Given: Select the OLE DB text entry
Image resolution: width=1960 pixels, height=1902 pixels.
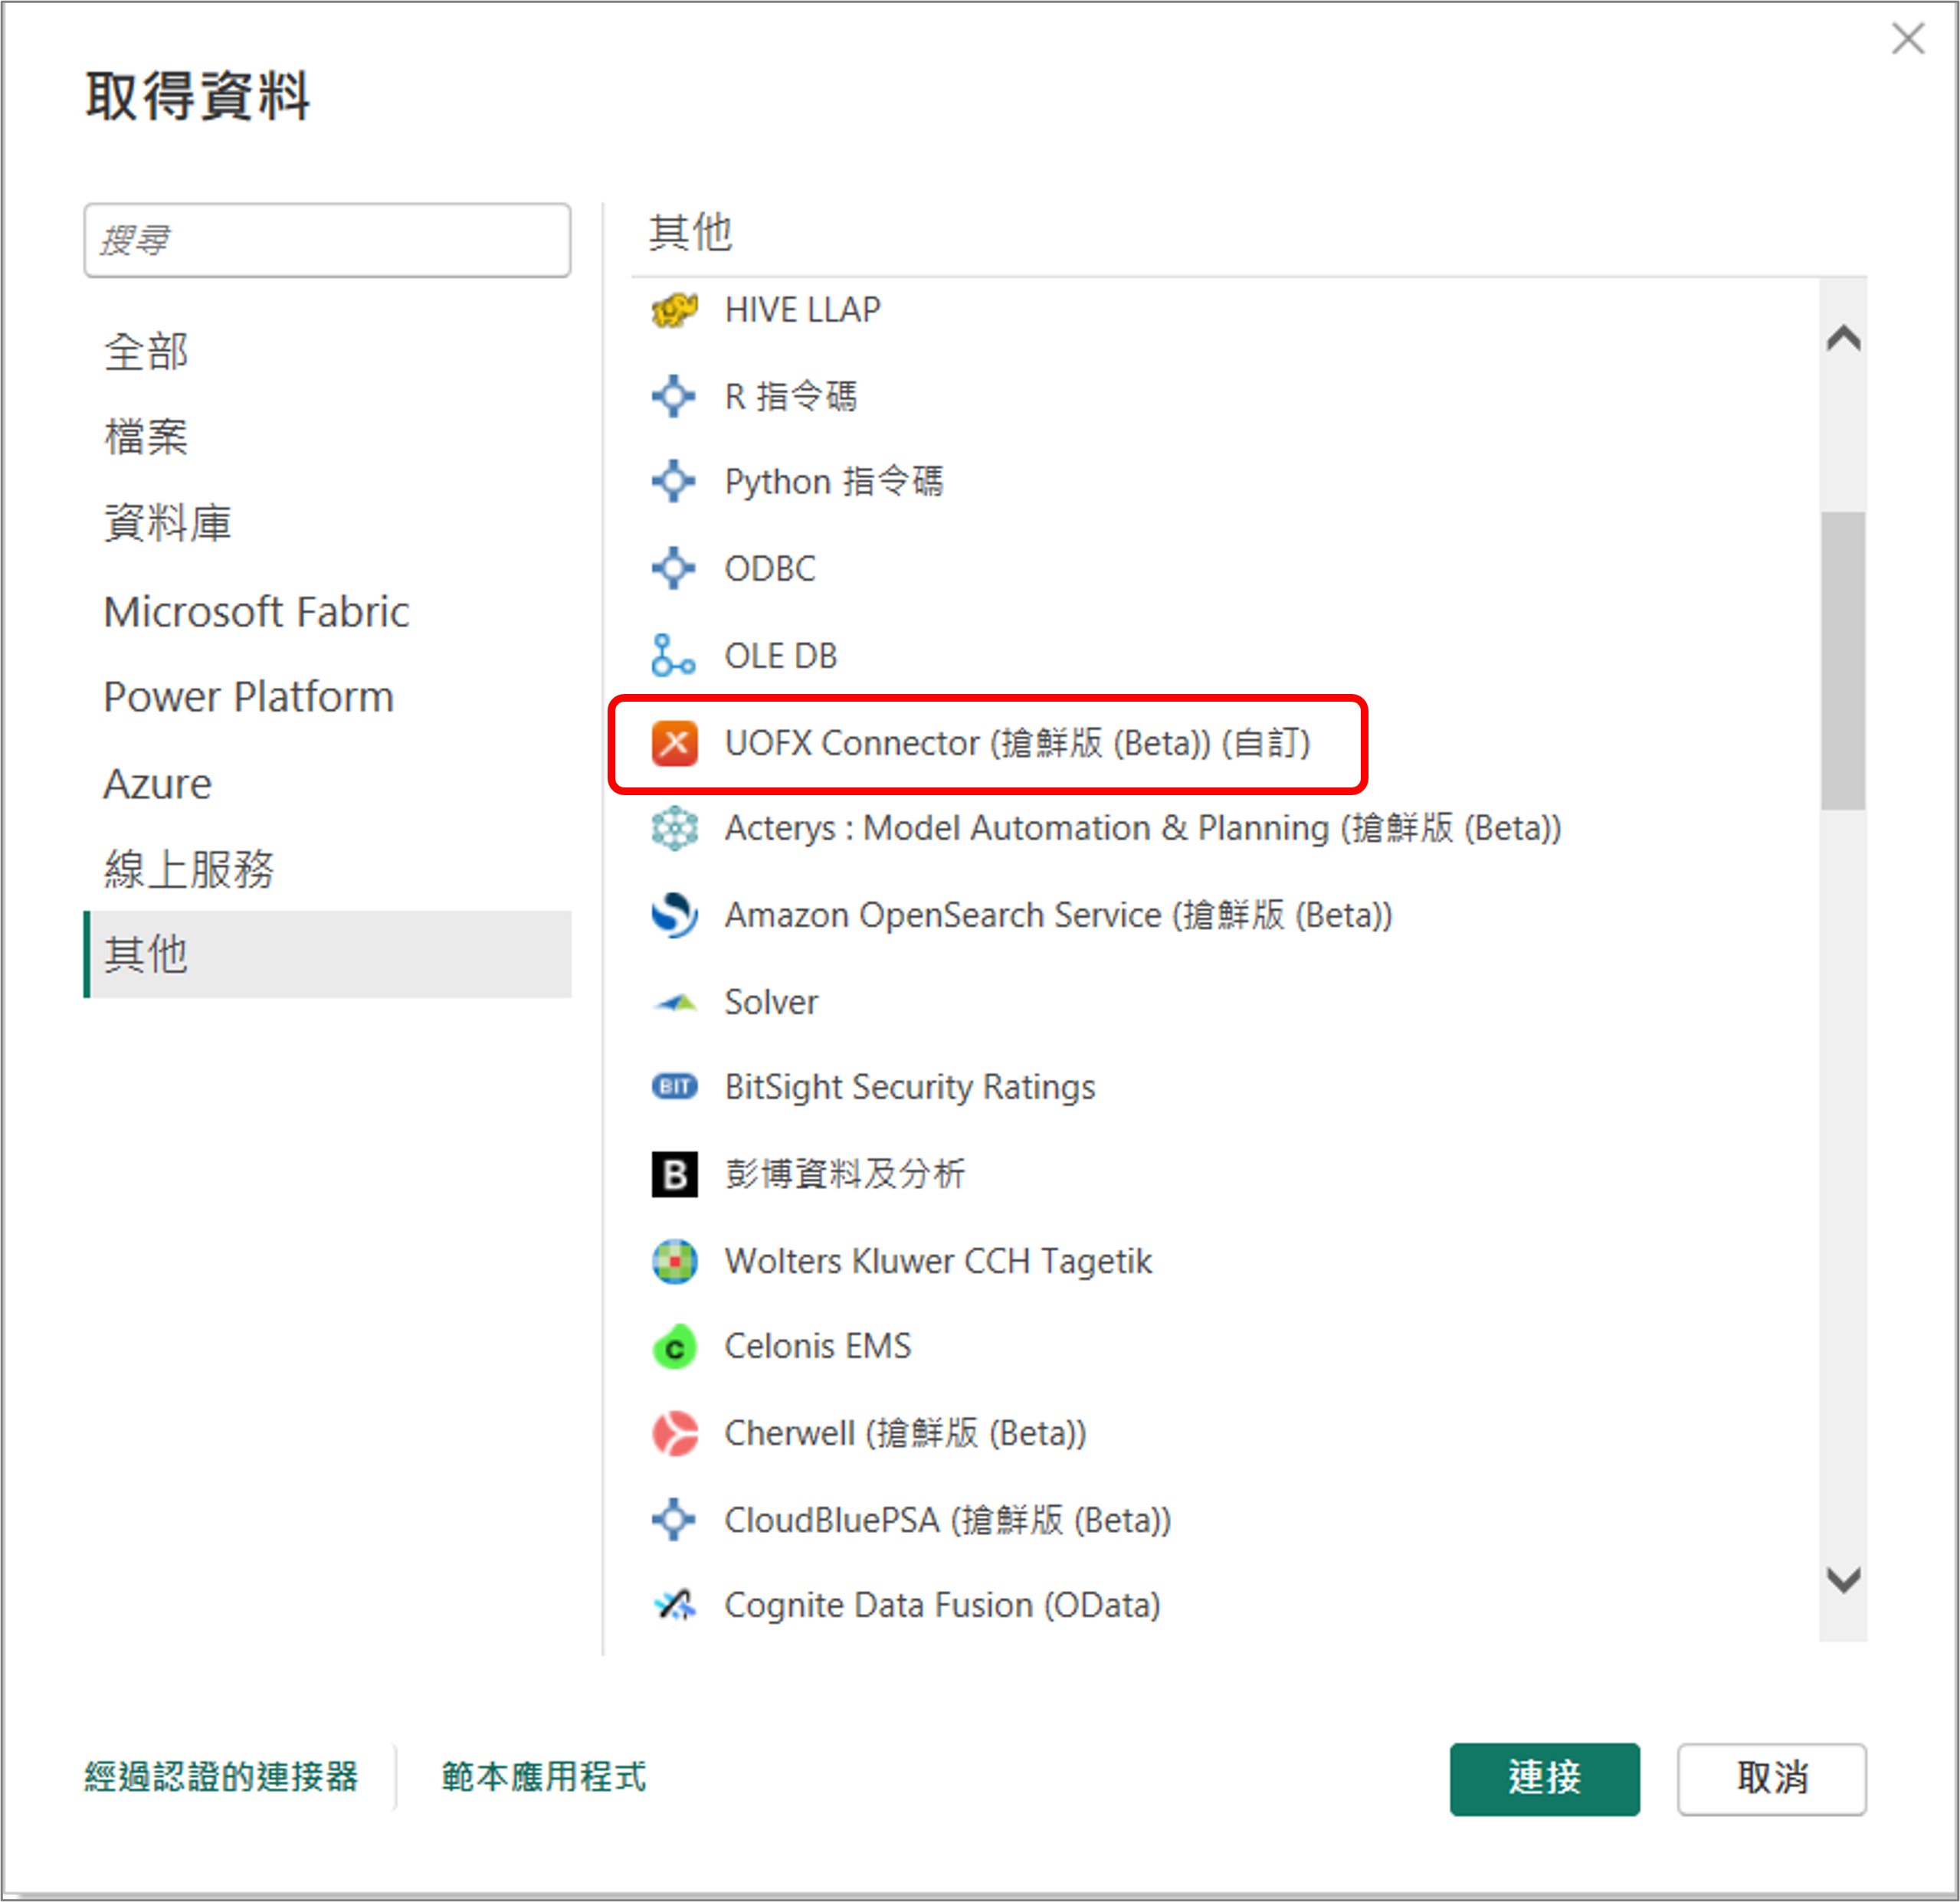Looking at the screenshot, I should click(781, 656).
